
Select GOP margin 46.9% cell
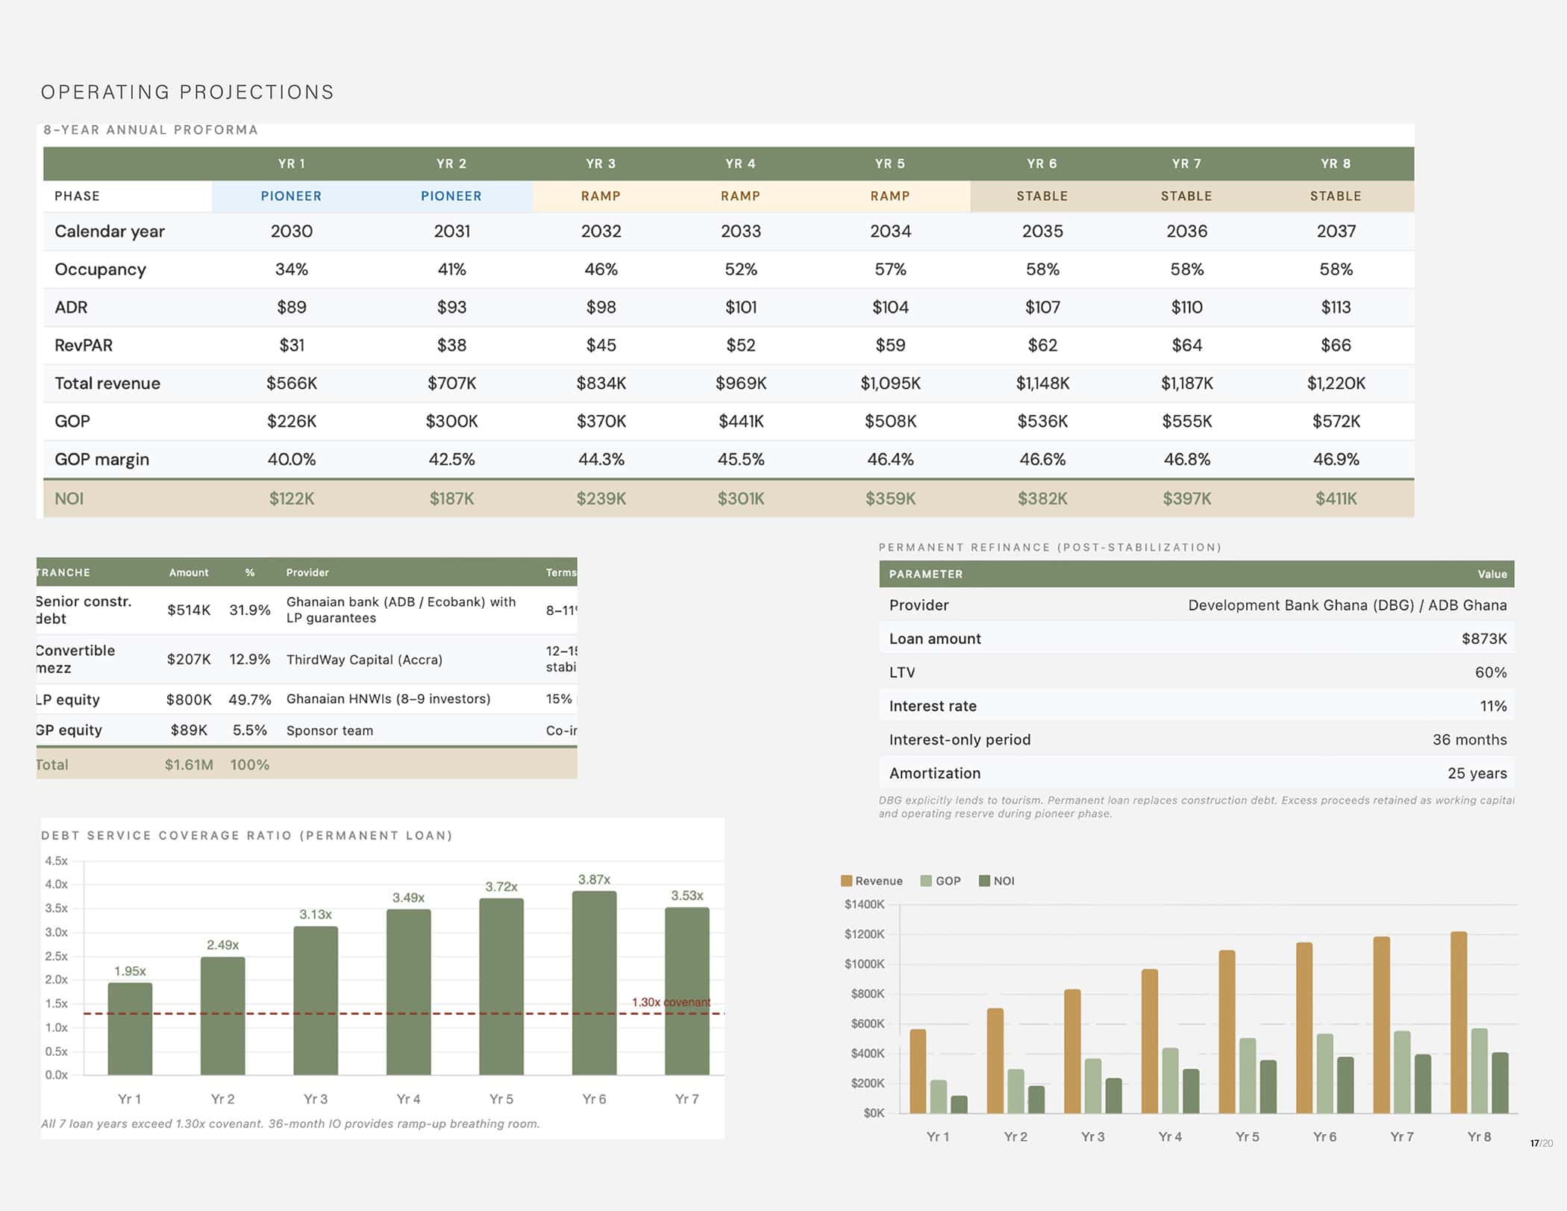[x=1336, y=460]
